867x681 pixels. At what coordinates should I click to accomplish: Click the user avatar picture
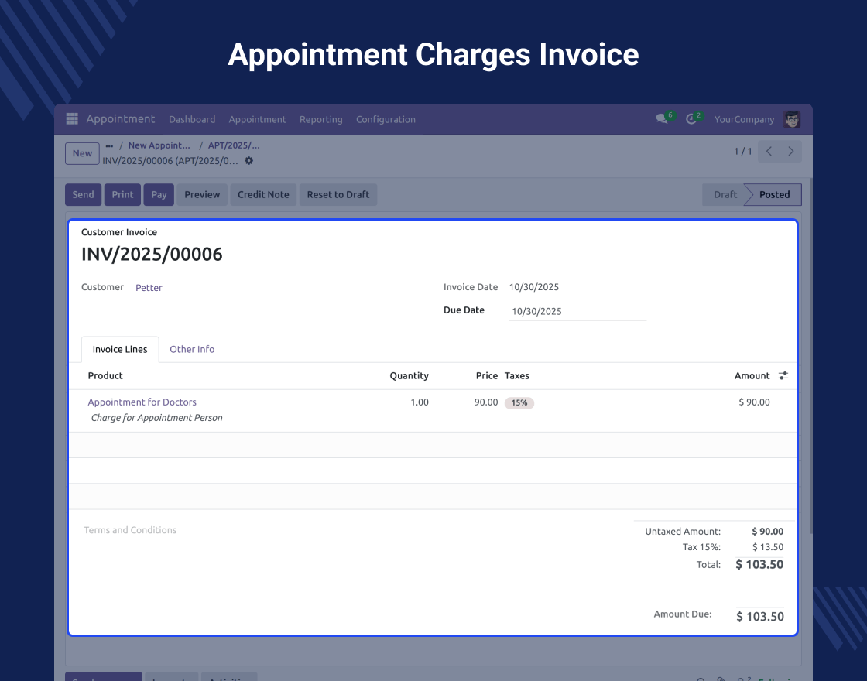click(791, 119)
